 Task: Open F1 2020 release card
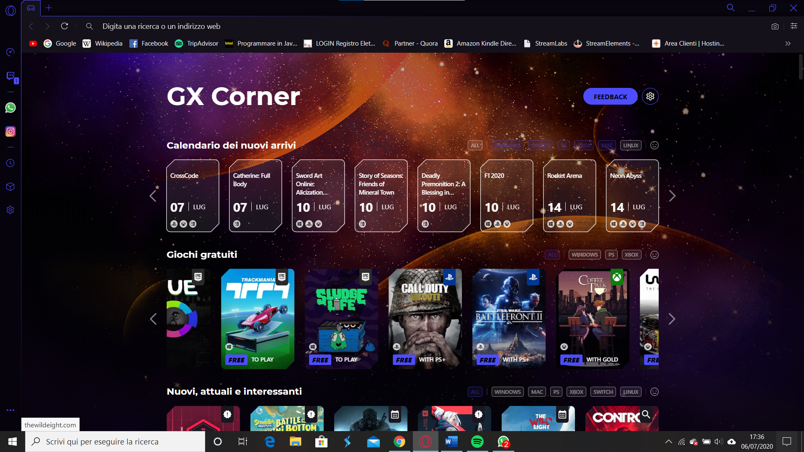[507, 195]
